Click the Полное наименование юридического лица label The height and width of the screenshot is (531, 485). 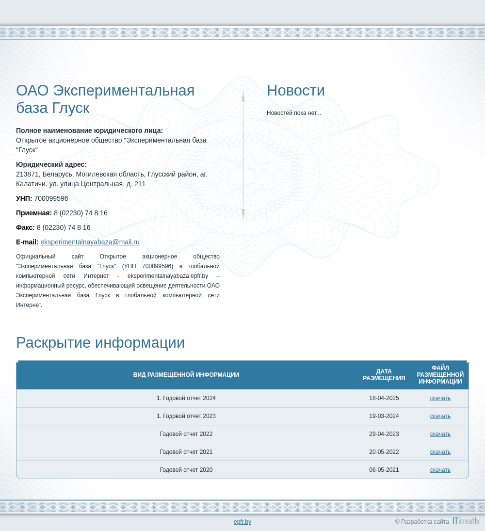pos(89,131)
